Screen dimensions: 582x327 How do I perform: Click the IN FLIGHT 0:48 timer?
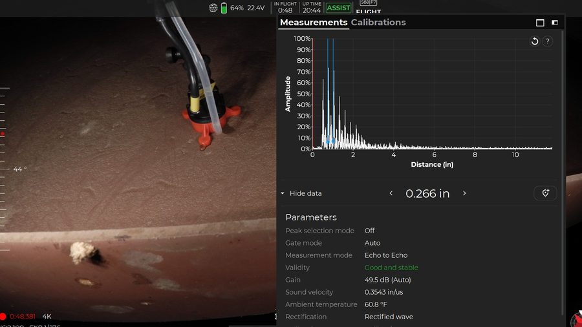(285, 7)
